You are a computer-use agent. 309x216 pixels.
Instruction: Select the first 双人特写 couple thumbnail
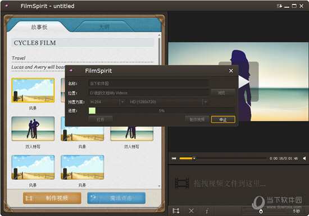(x=33, y=128)
